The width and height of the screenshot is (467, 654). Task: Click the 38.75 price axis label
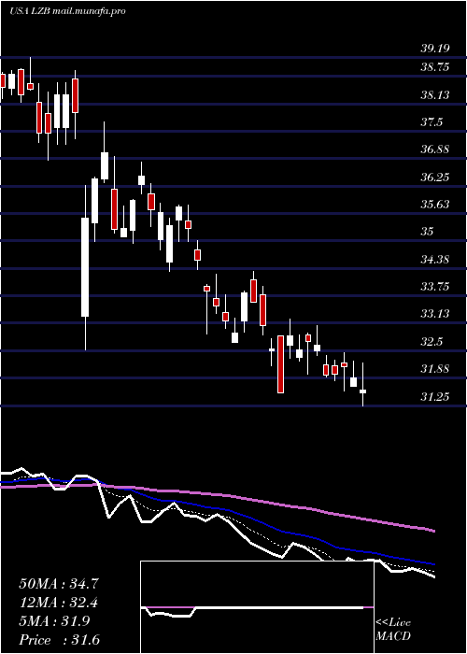pyautogui.click(x=435, y=67)
